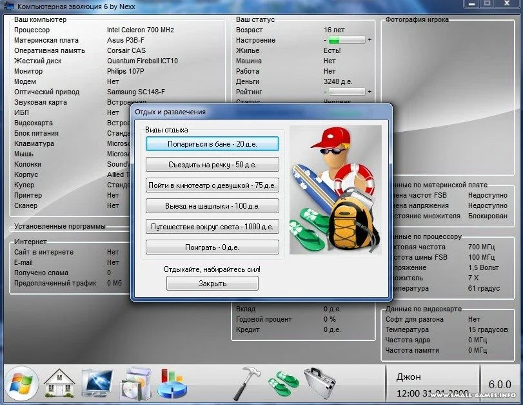Select 'Путешествие вокруг света - 1000 д.е.'

click(x=212, y=227)
